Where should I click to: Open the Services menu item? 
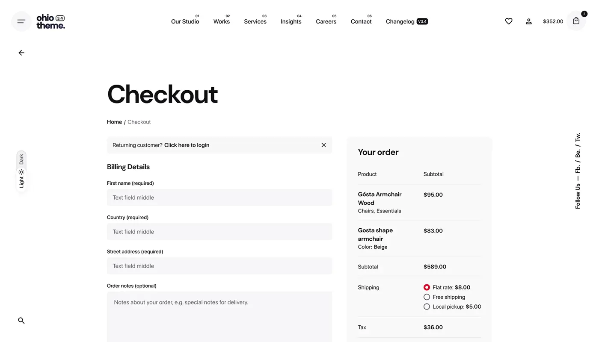pyautogui.click(x=255, y=21)
